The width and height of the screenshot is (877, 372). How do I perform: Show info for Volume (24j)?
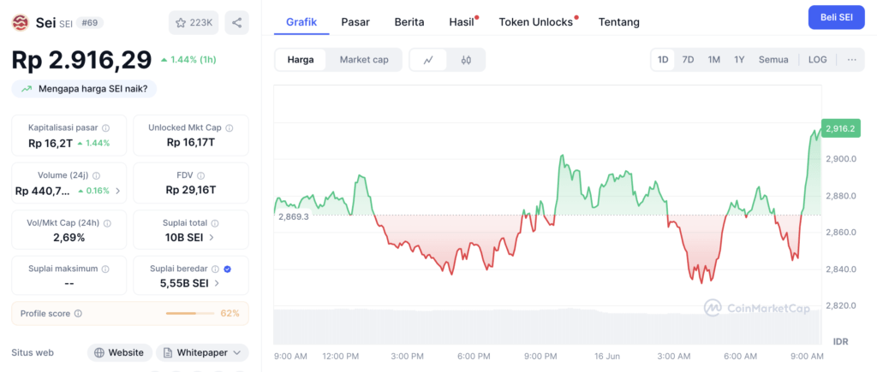pos(96,175)
